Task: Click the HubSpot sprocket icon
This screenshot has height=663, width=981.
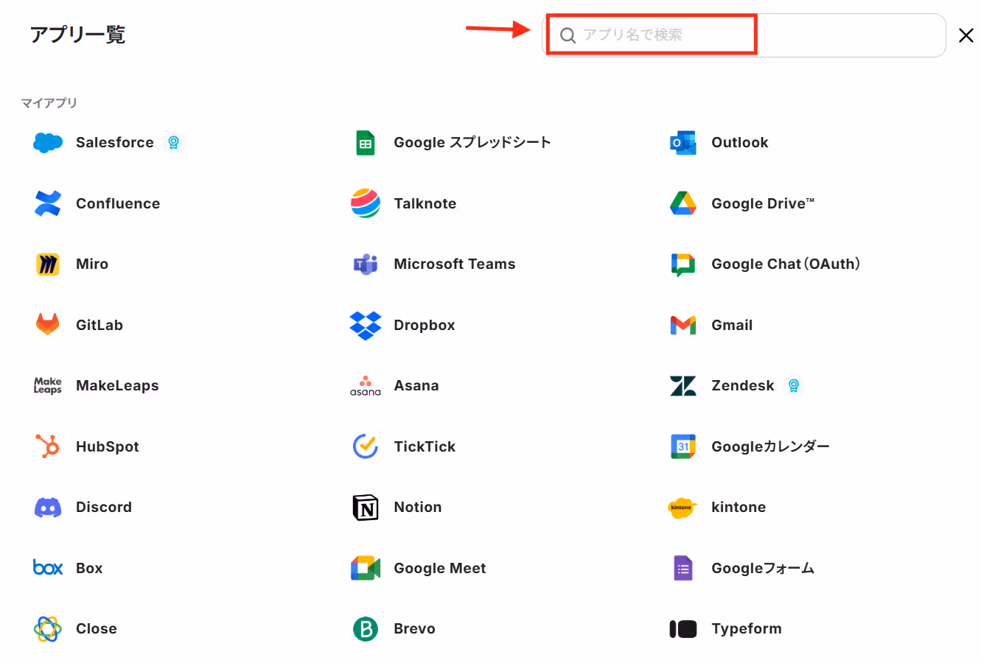Action: (48, 446)
